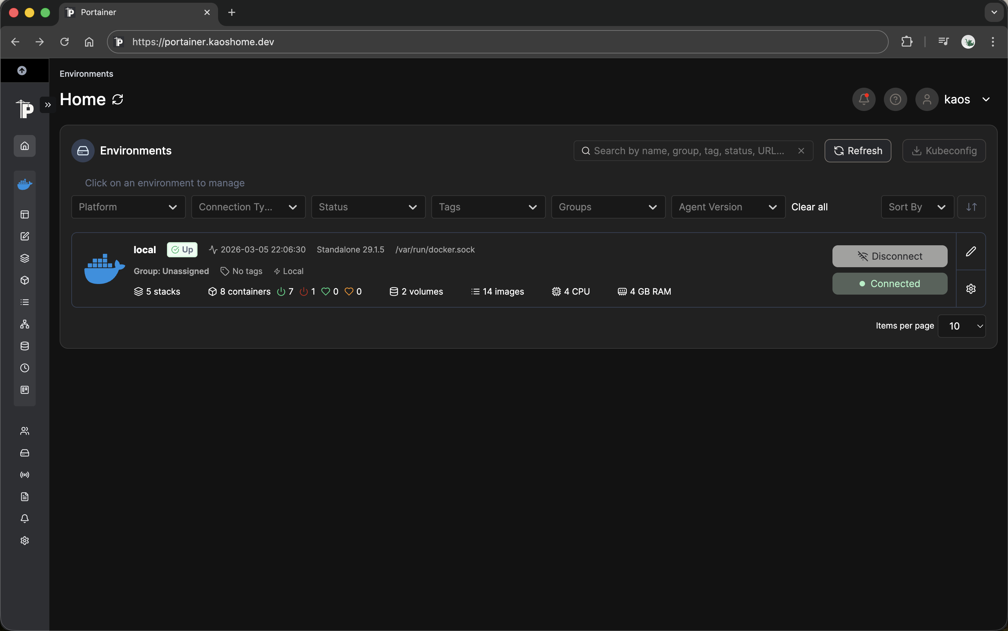Image resolution: width=1008 pixels, height=631 pixels.
Task: Edit the local environment with pencil icon
Action: 971,252
